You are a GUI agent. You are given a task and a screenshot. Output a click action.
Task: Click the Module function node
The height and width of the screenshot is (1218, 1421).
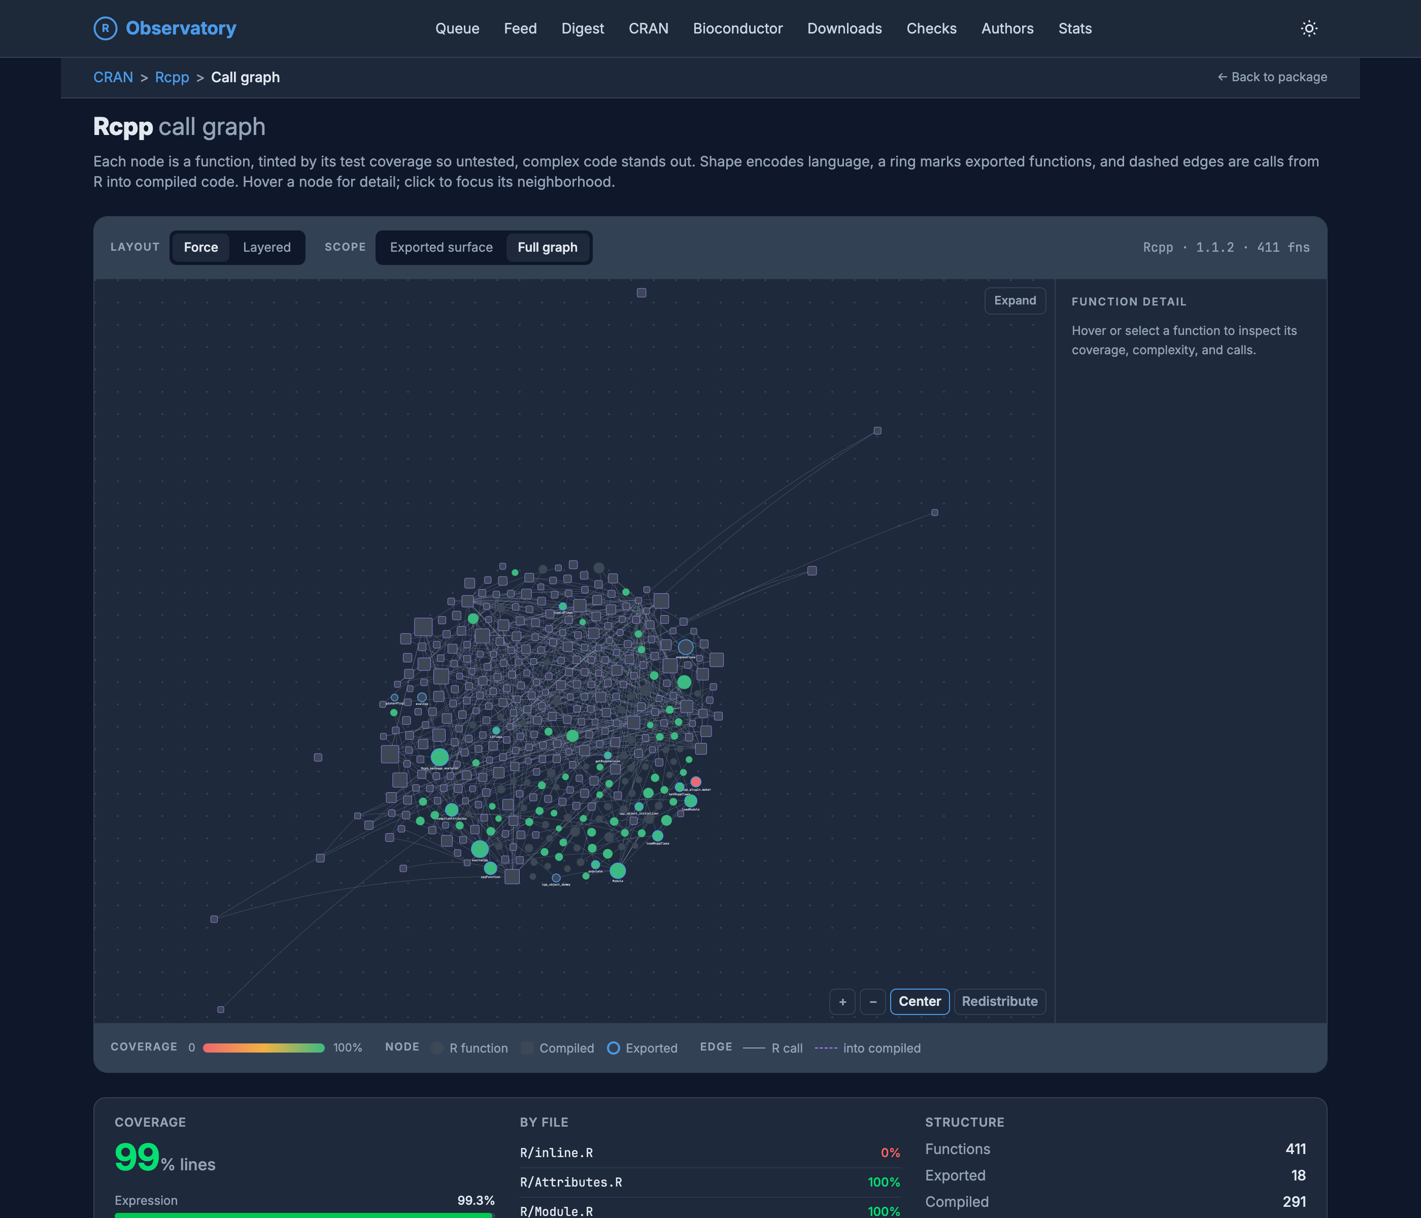pos(617,871)
